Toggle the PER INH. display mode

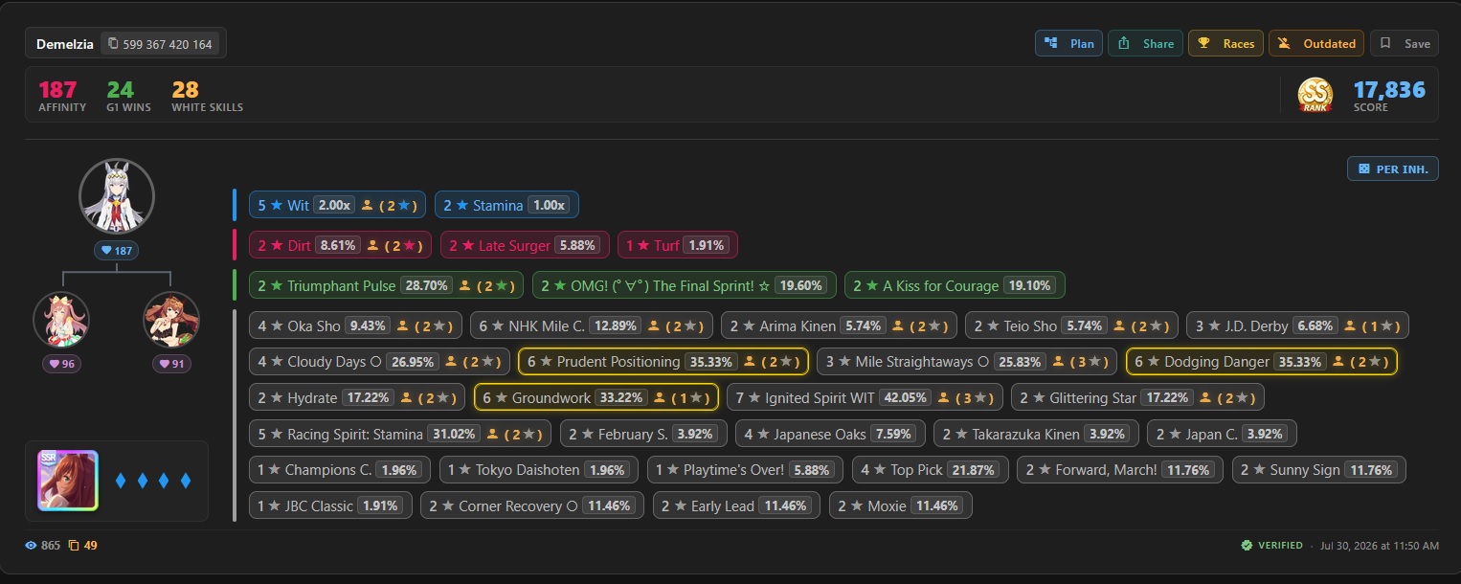click(1393, 169)
